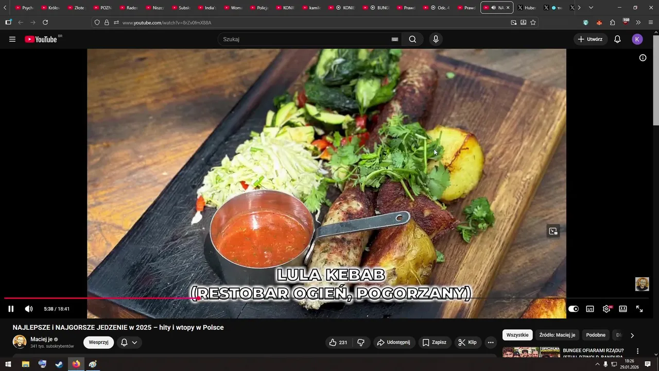Image resolution: width=659 pixels, height=371 pixels.
Task: Go back with the browser back arrow
Action: (x=21, y=23)
